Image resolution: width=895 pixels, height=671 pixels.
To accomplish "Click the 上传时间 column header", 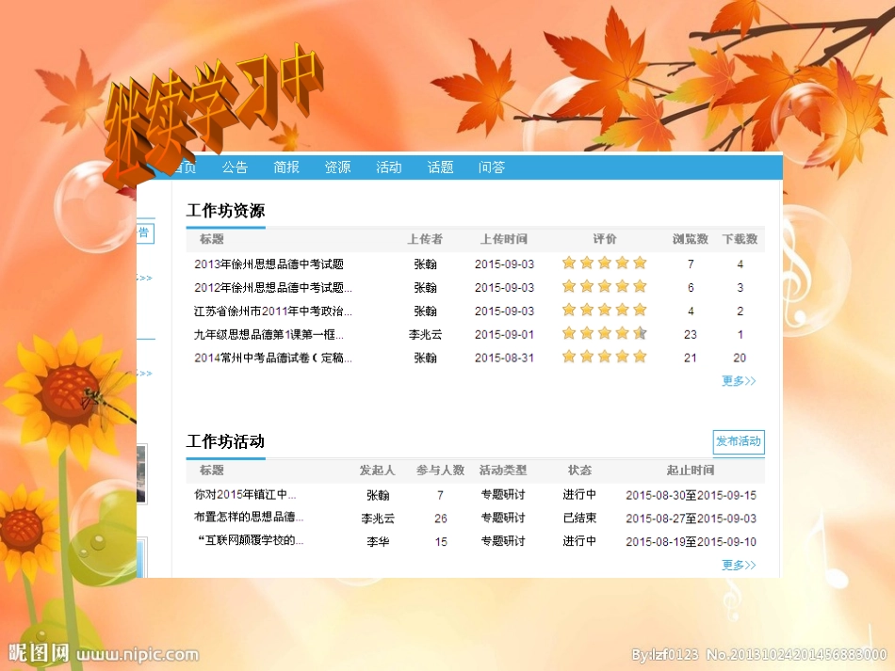I will (503, 239).
